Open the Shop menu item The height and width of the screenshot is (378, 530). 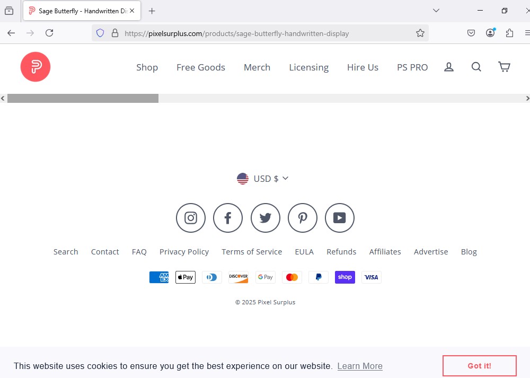tap(147, 67)
